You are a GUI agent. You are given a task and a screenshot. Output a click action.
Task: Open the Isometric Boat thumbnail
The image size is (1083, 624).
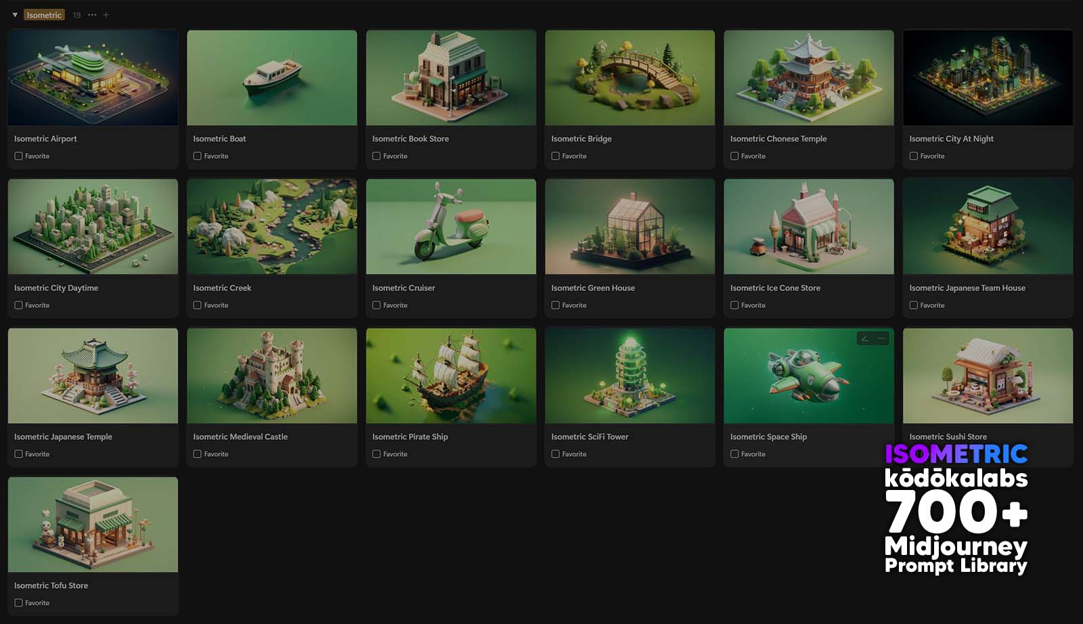click(271, 78)
